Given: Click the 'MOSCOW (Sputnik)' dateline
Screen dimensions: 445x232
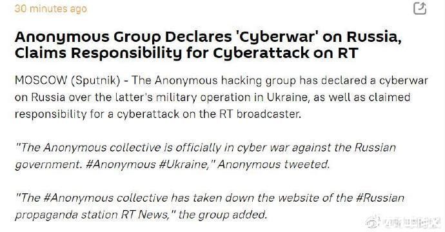Looking at the screenshot, I should pos(67,81).
